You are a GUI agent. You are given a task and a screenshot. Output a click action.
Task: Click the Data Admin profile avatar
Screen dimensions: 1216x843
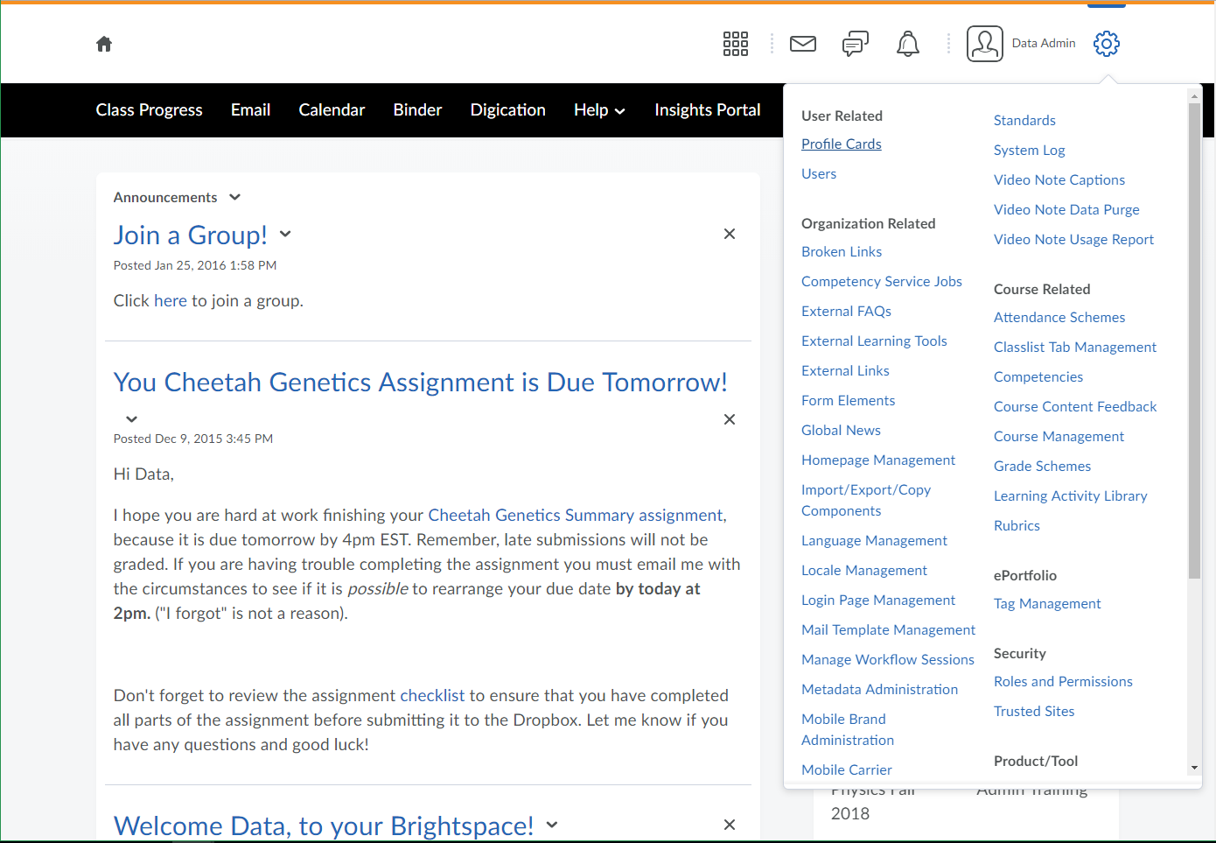pyautogui.click(x=984, y=44)
